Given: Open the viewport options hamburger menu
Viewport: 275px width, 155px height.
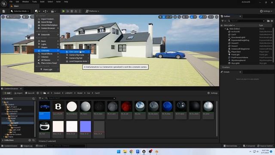Looking at the screenshot, I should [3, 17].
